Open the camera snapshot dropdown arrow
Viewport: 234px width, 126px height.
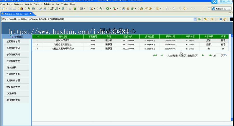pyautogui.click(x=85, y=9)
